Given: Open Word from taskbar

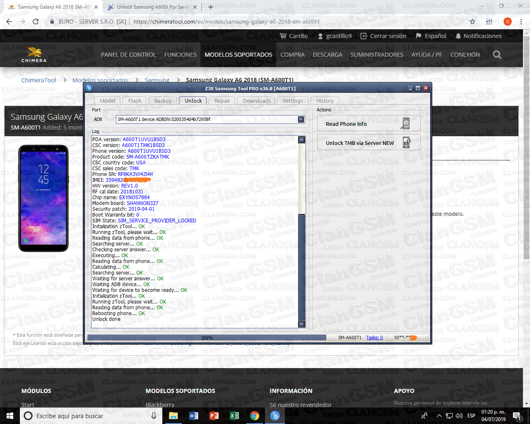Looking at the screenshot, I should [x=194, y=416].
